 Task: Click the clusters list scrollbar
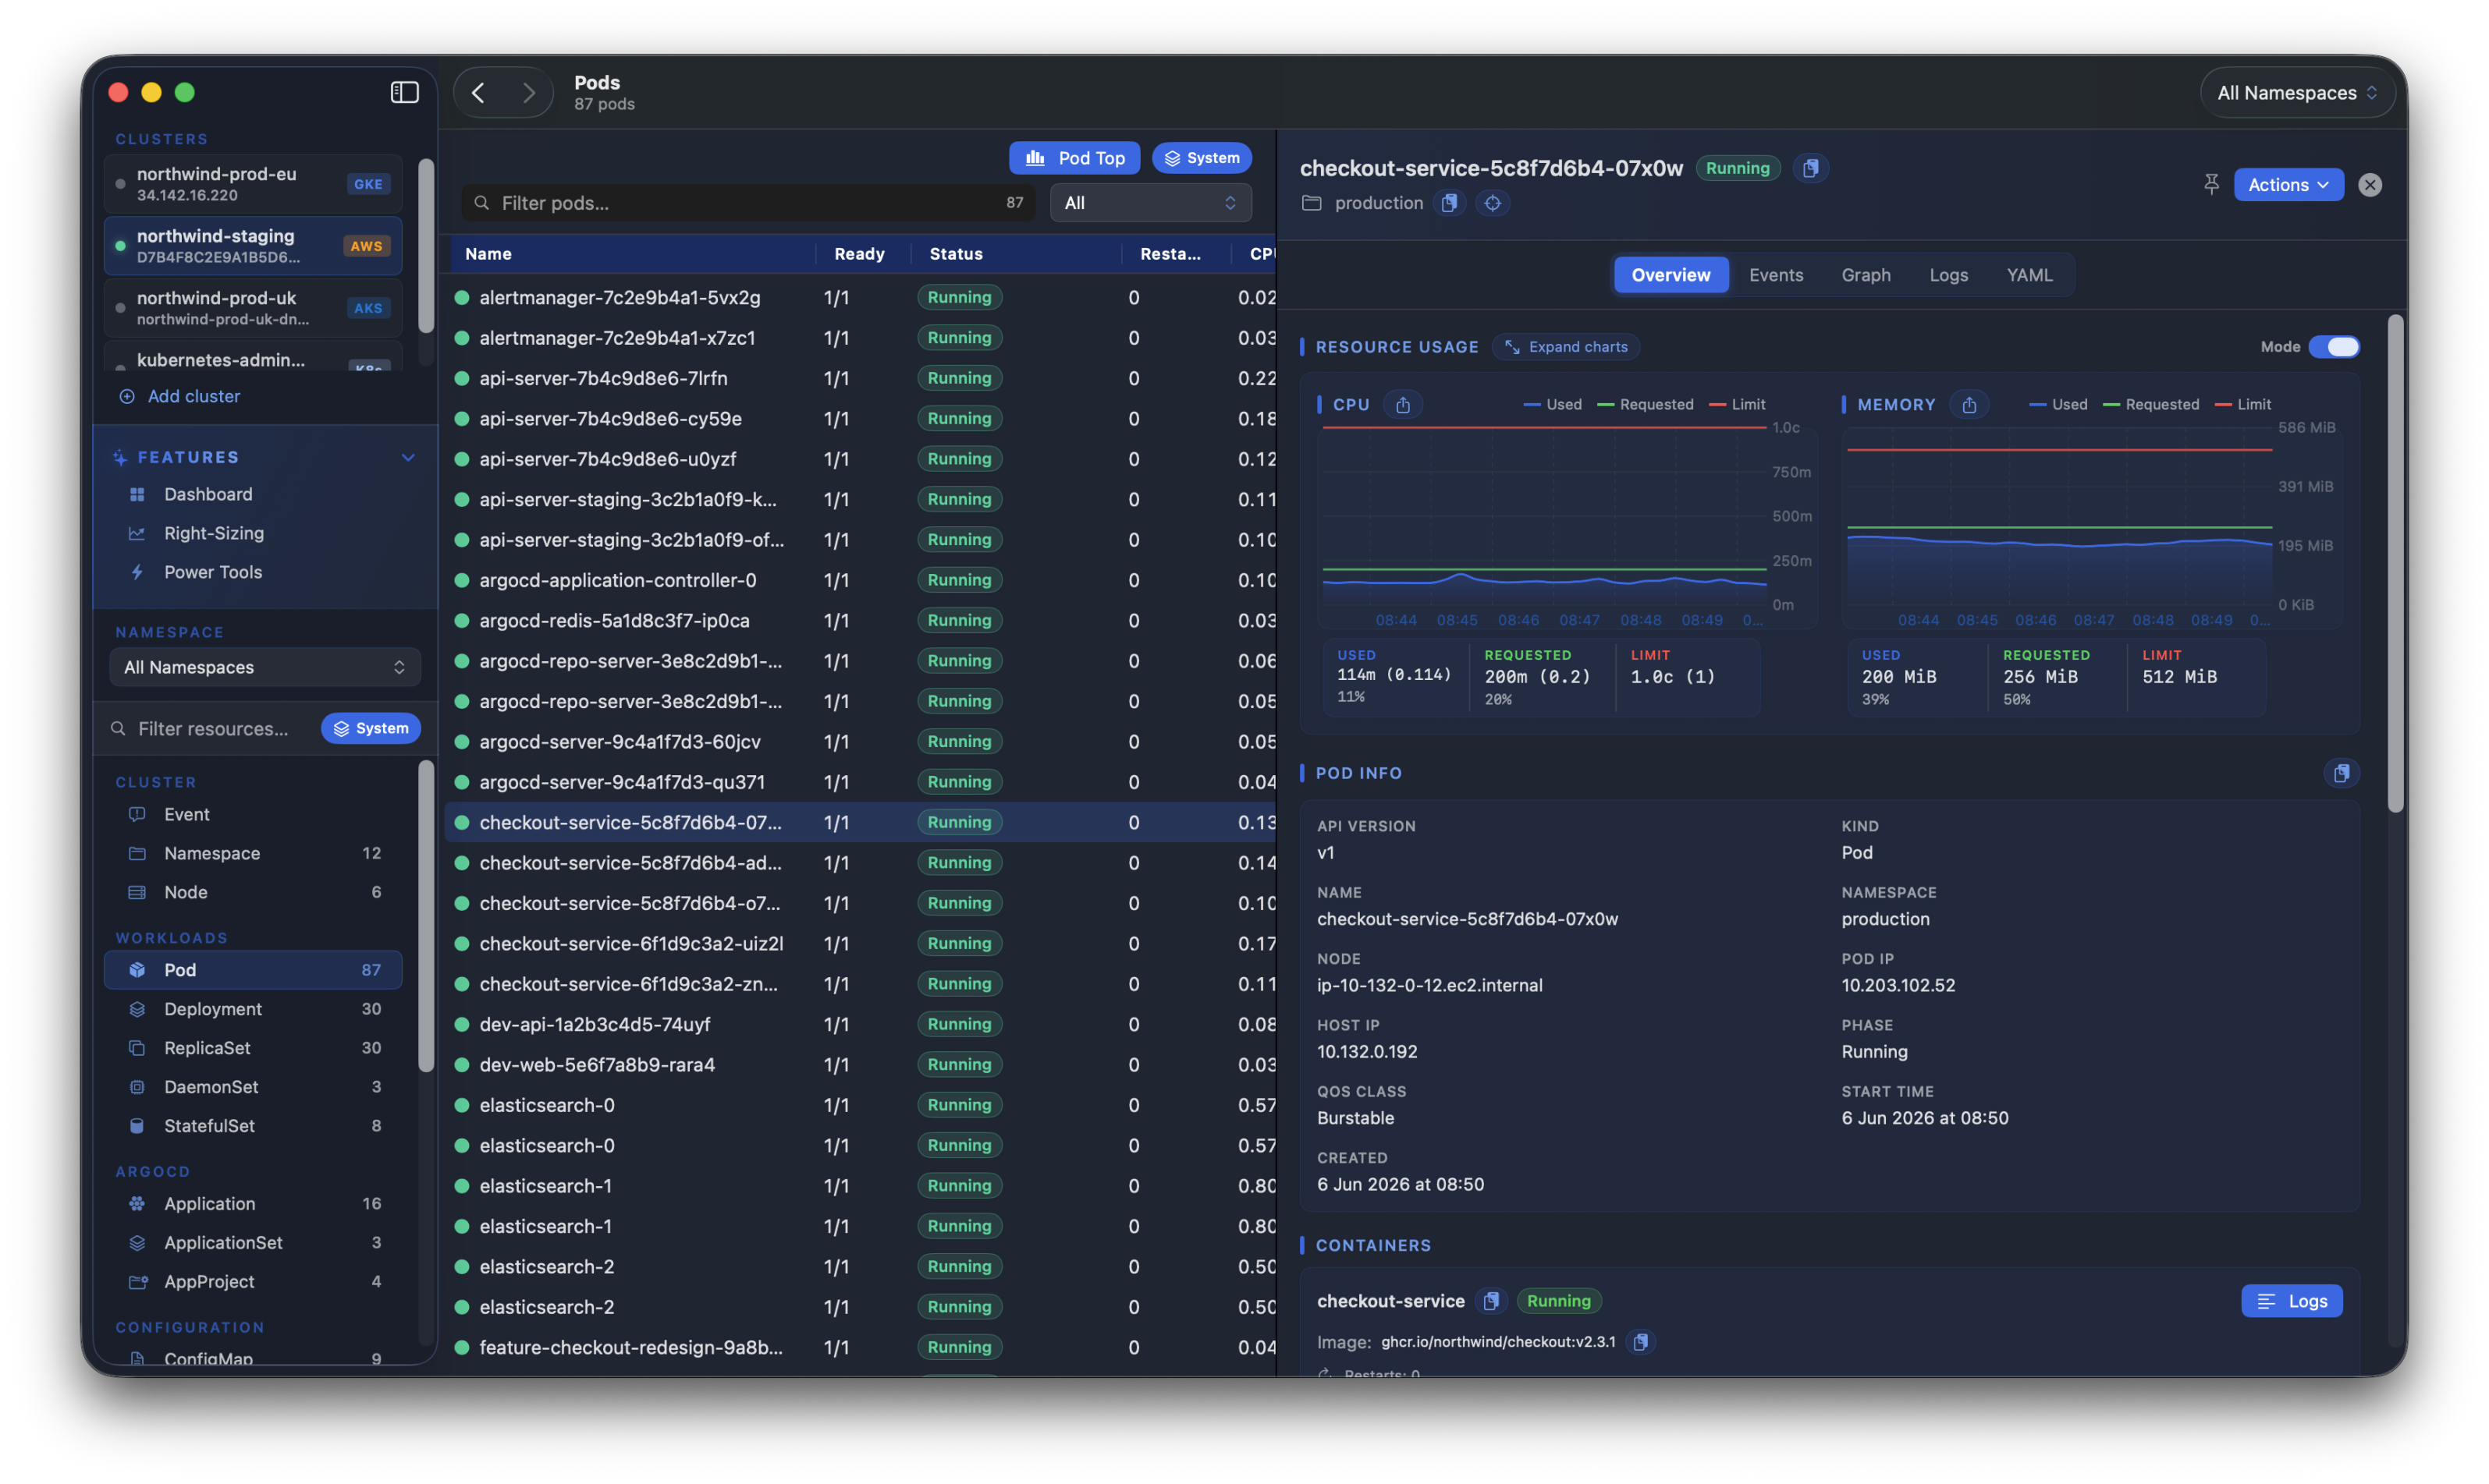pos(425,246)
